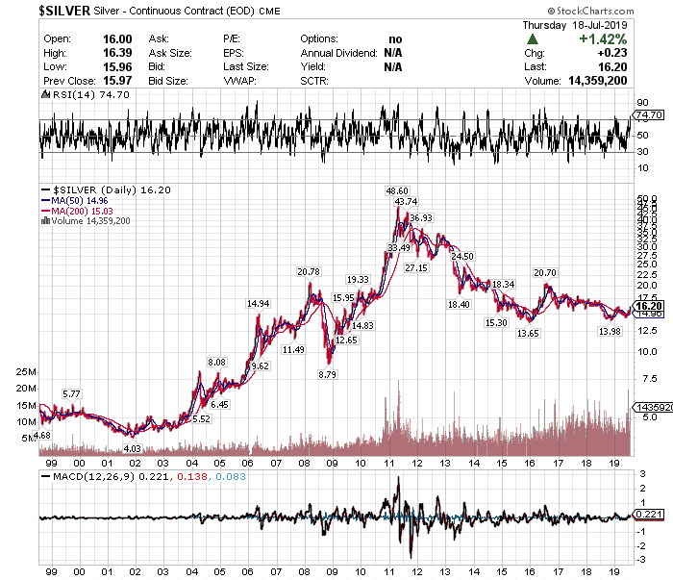This screenshot has height=580, width=673.
Task: Click the year 19 on MACD x-axis
Action: (x=614, y=572)
